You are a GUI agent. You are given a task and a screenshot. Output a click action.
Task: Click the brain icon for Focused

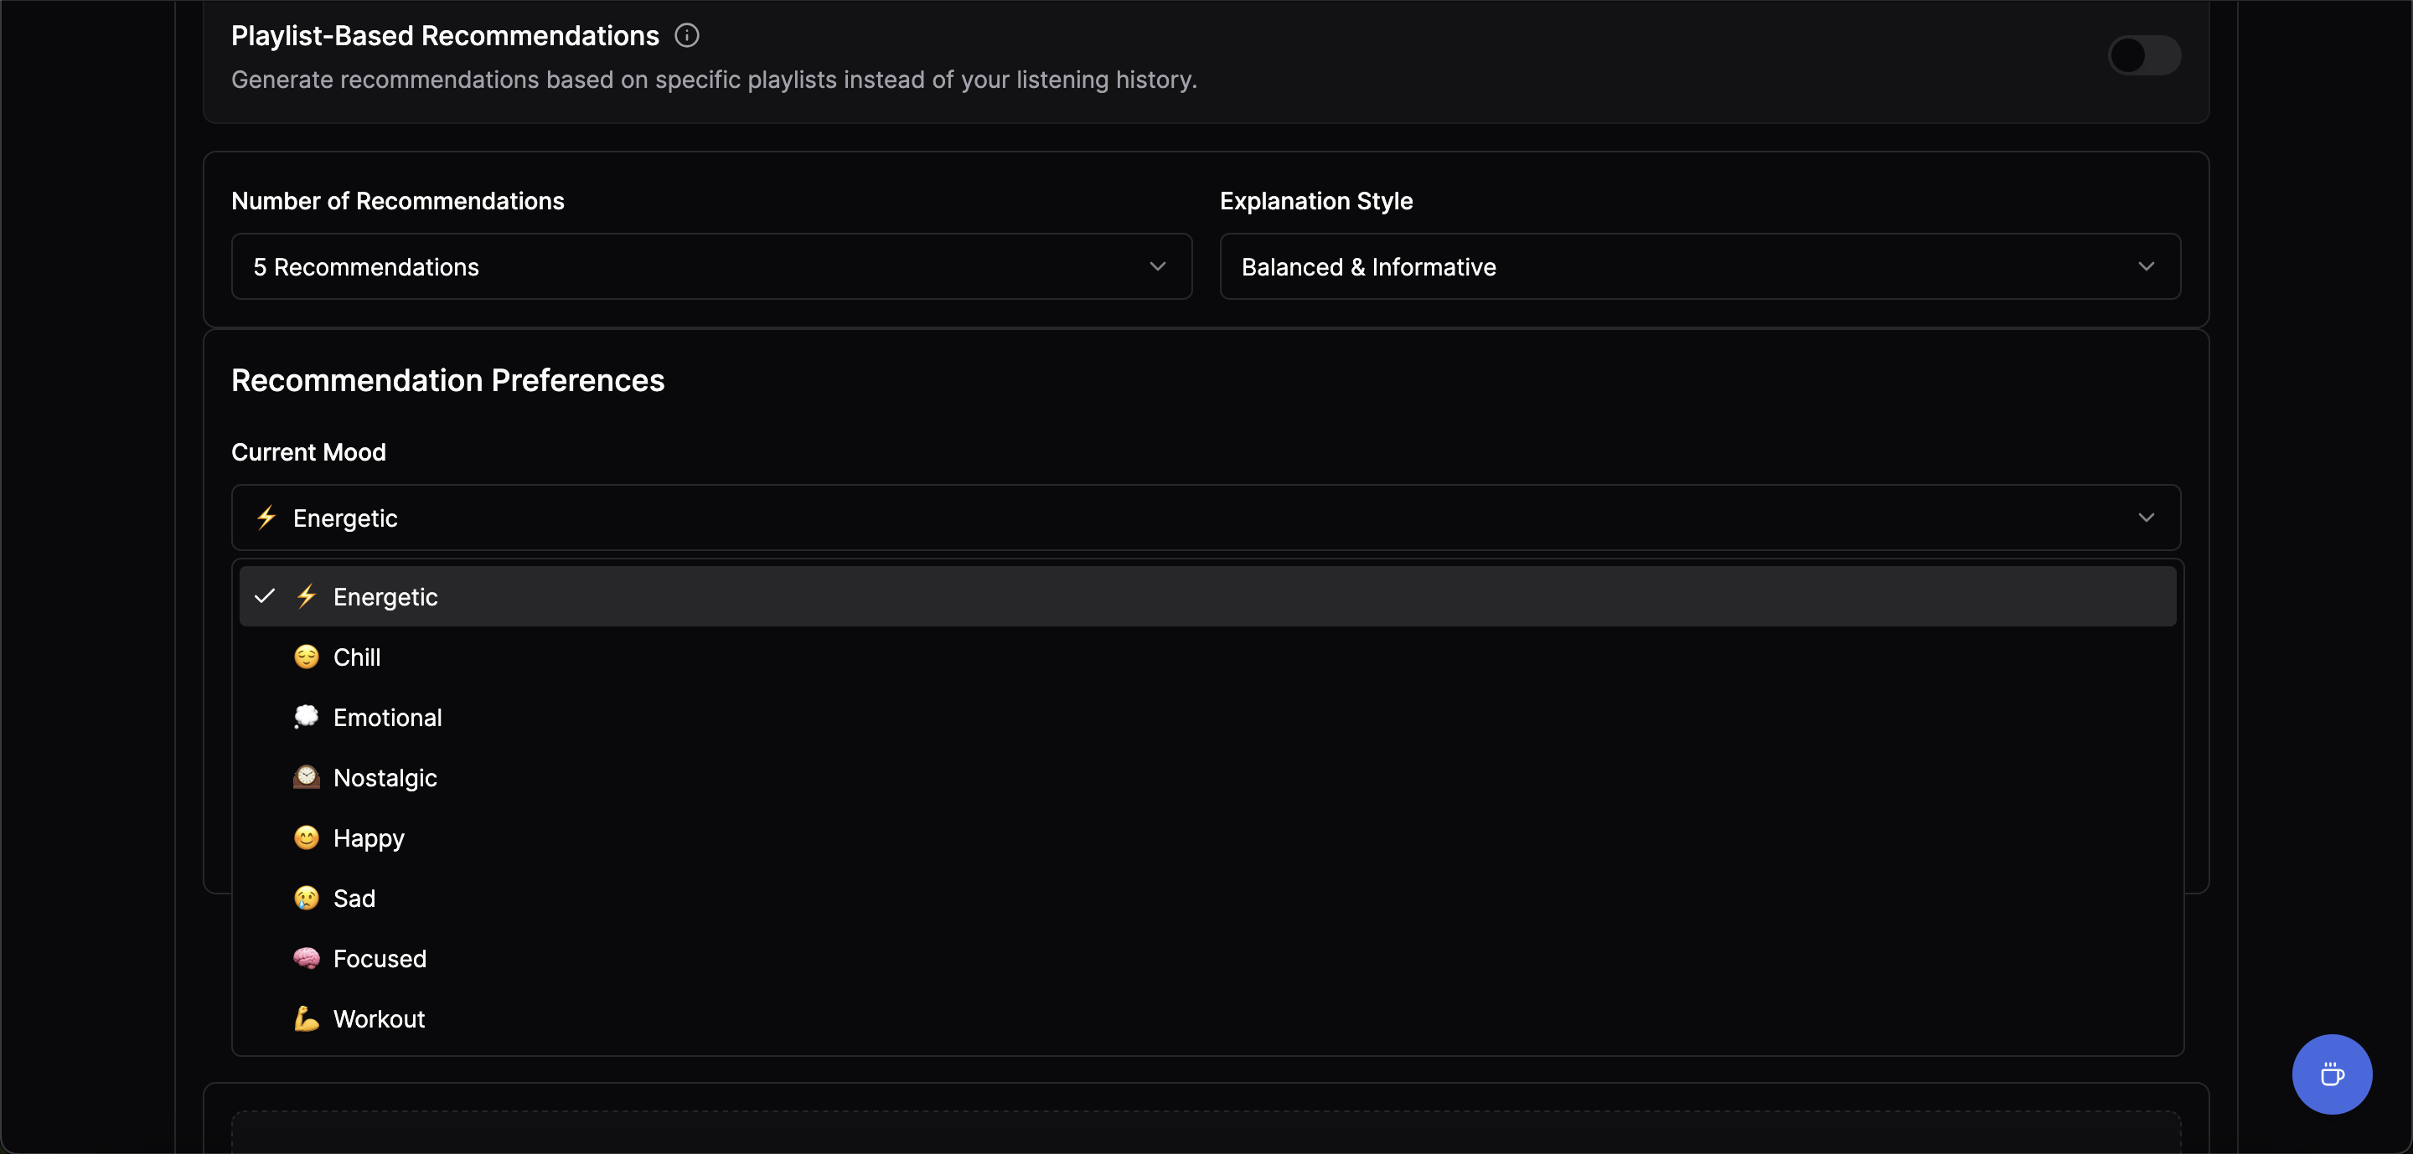(307, 958)
